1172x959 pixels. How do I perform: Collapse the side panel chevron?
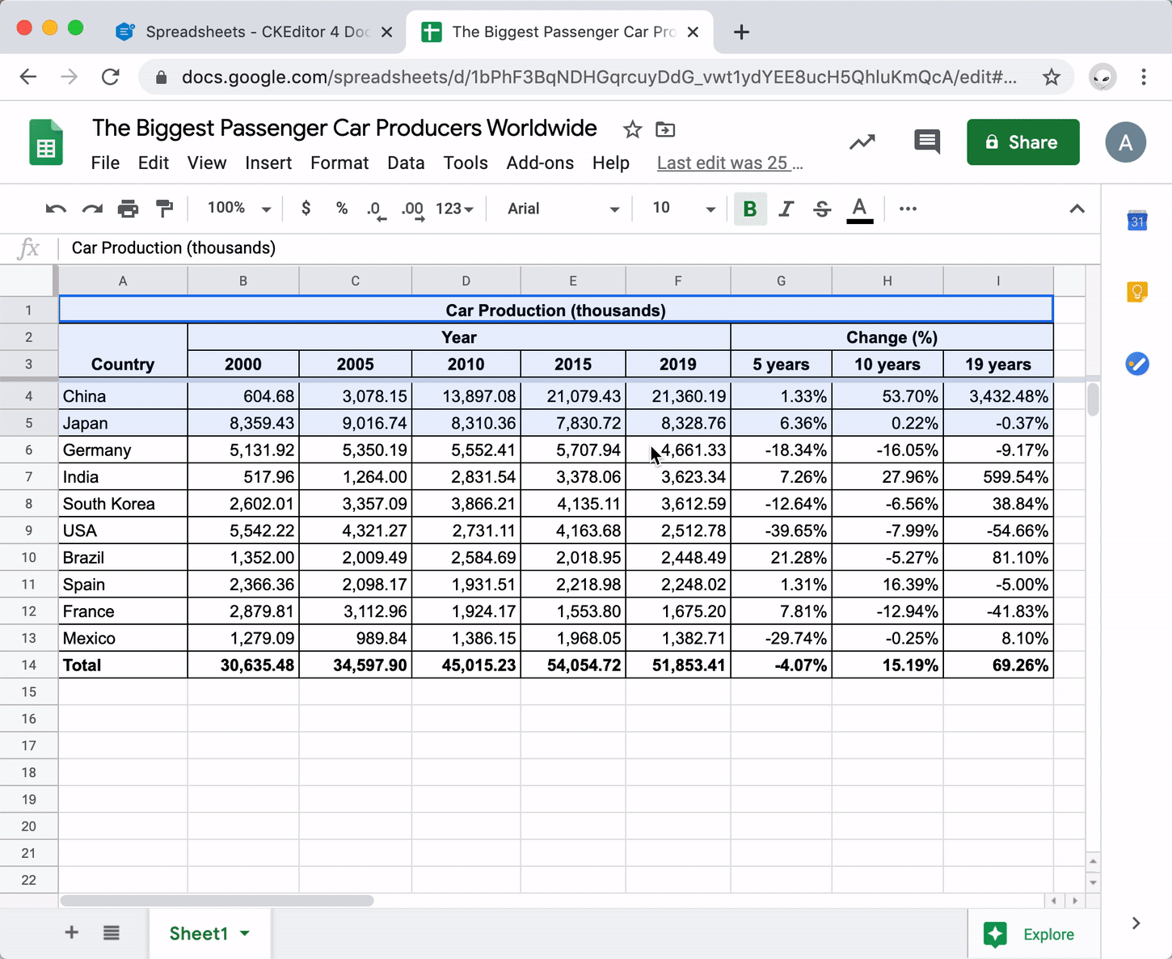pyautogui.click(x=1136, y=923)
